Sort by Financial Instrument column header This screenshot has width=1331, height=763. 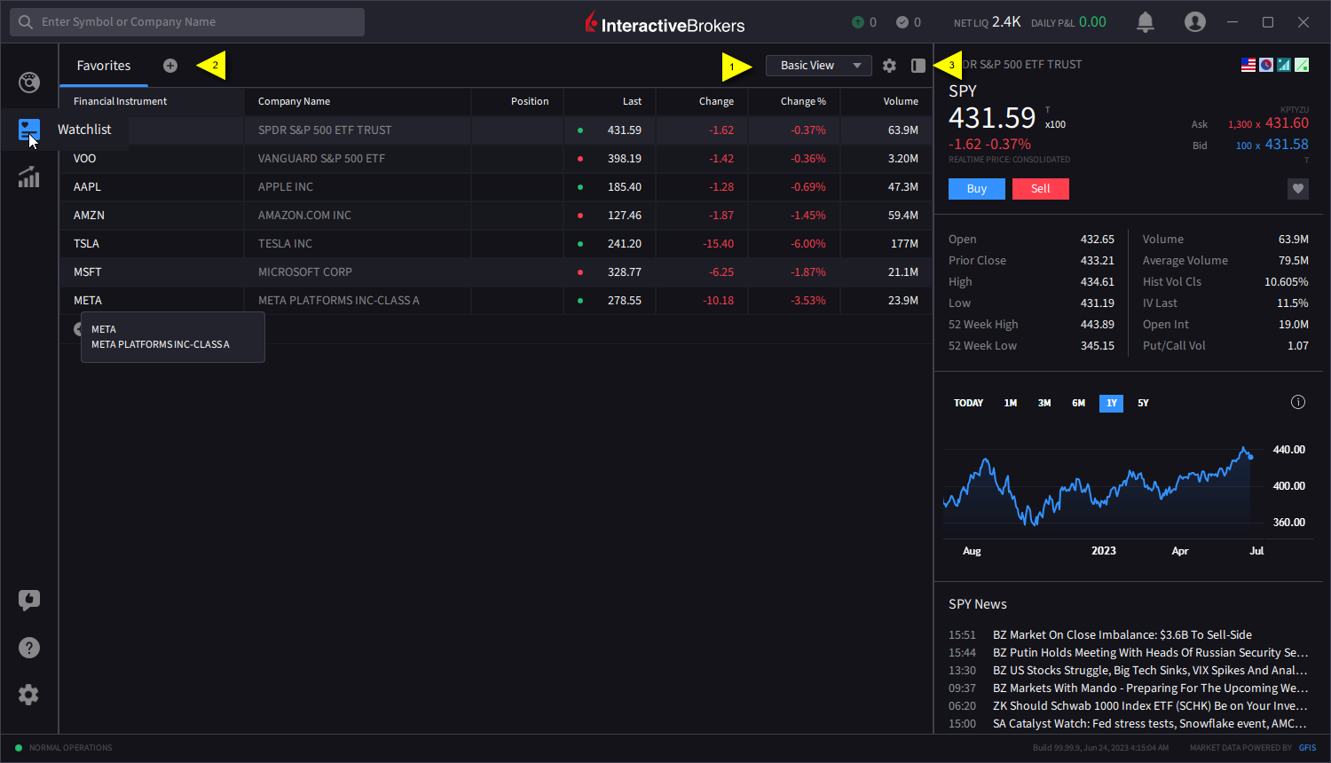tap(120, 101)
